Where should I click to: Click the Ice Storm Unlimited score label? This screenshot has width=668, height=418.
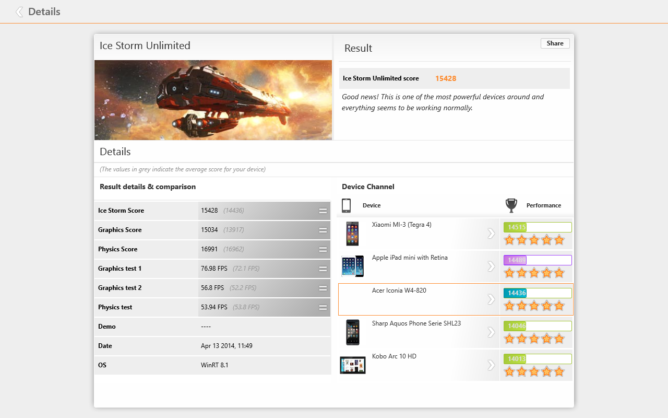coord(381,78)
